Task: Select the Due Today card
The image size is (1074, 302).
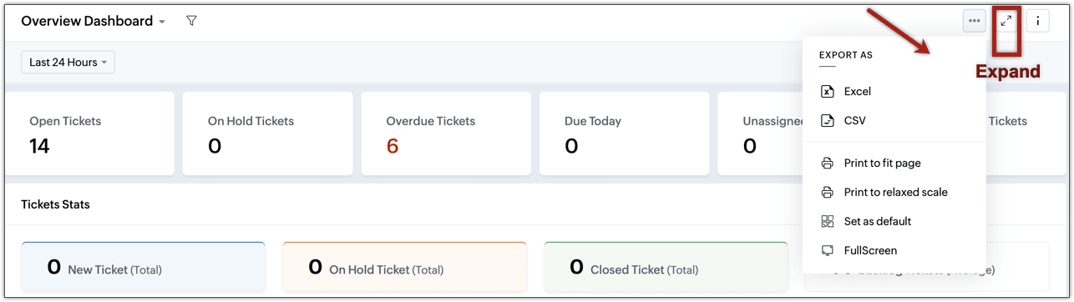Action: tap(625, 133)
